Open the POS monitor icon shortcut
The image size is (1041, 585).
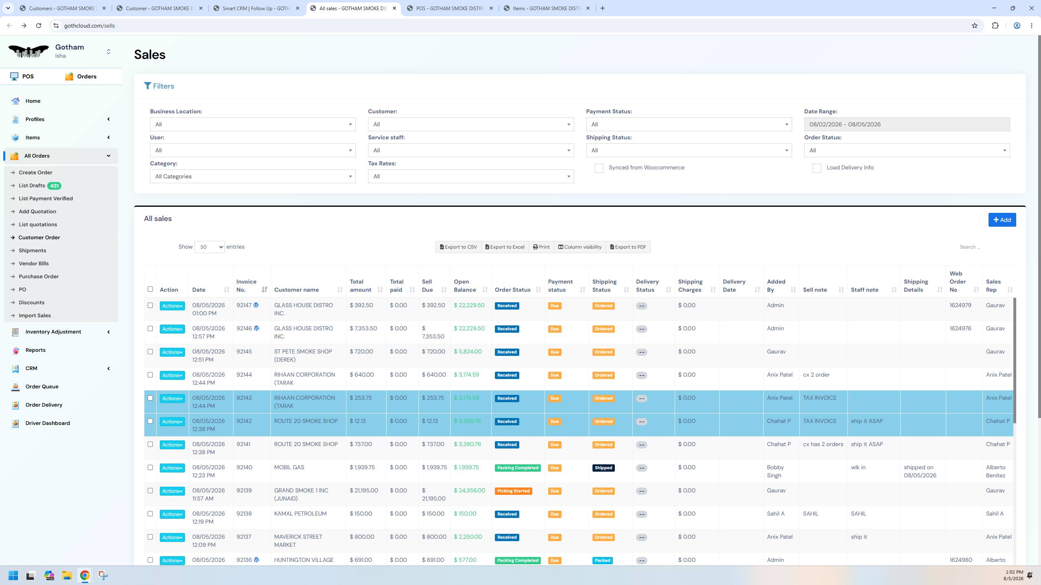click(14, 76)
